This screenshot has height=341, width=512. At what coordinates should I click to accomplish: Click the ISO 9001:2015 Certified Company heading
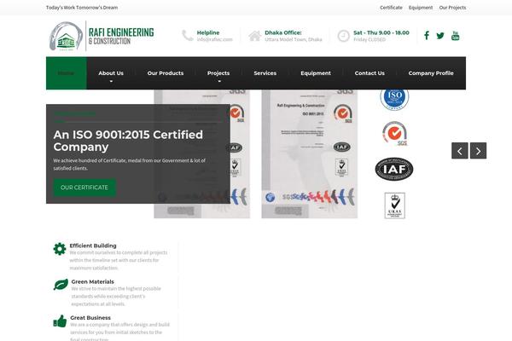pos(128,141)
